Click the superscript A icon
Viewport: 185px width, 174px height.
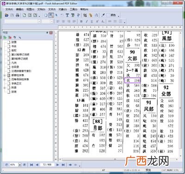98,21
